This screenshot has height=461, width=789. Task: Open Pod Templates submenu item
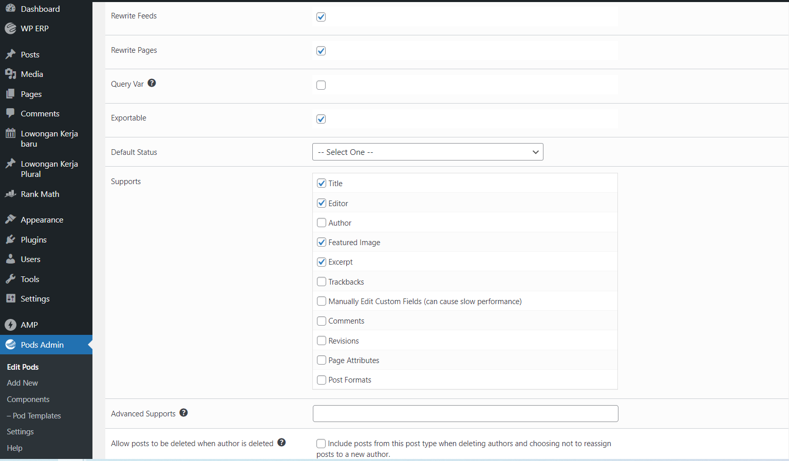coord(34,416)
